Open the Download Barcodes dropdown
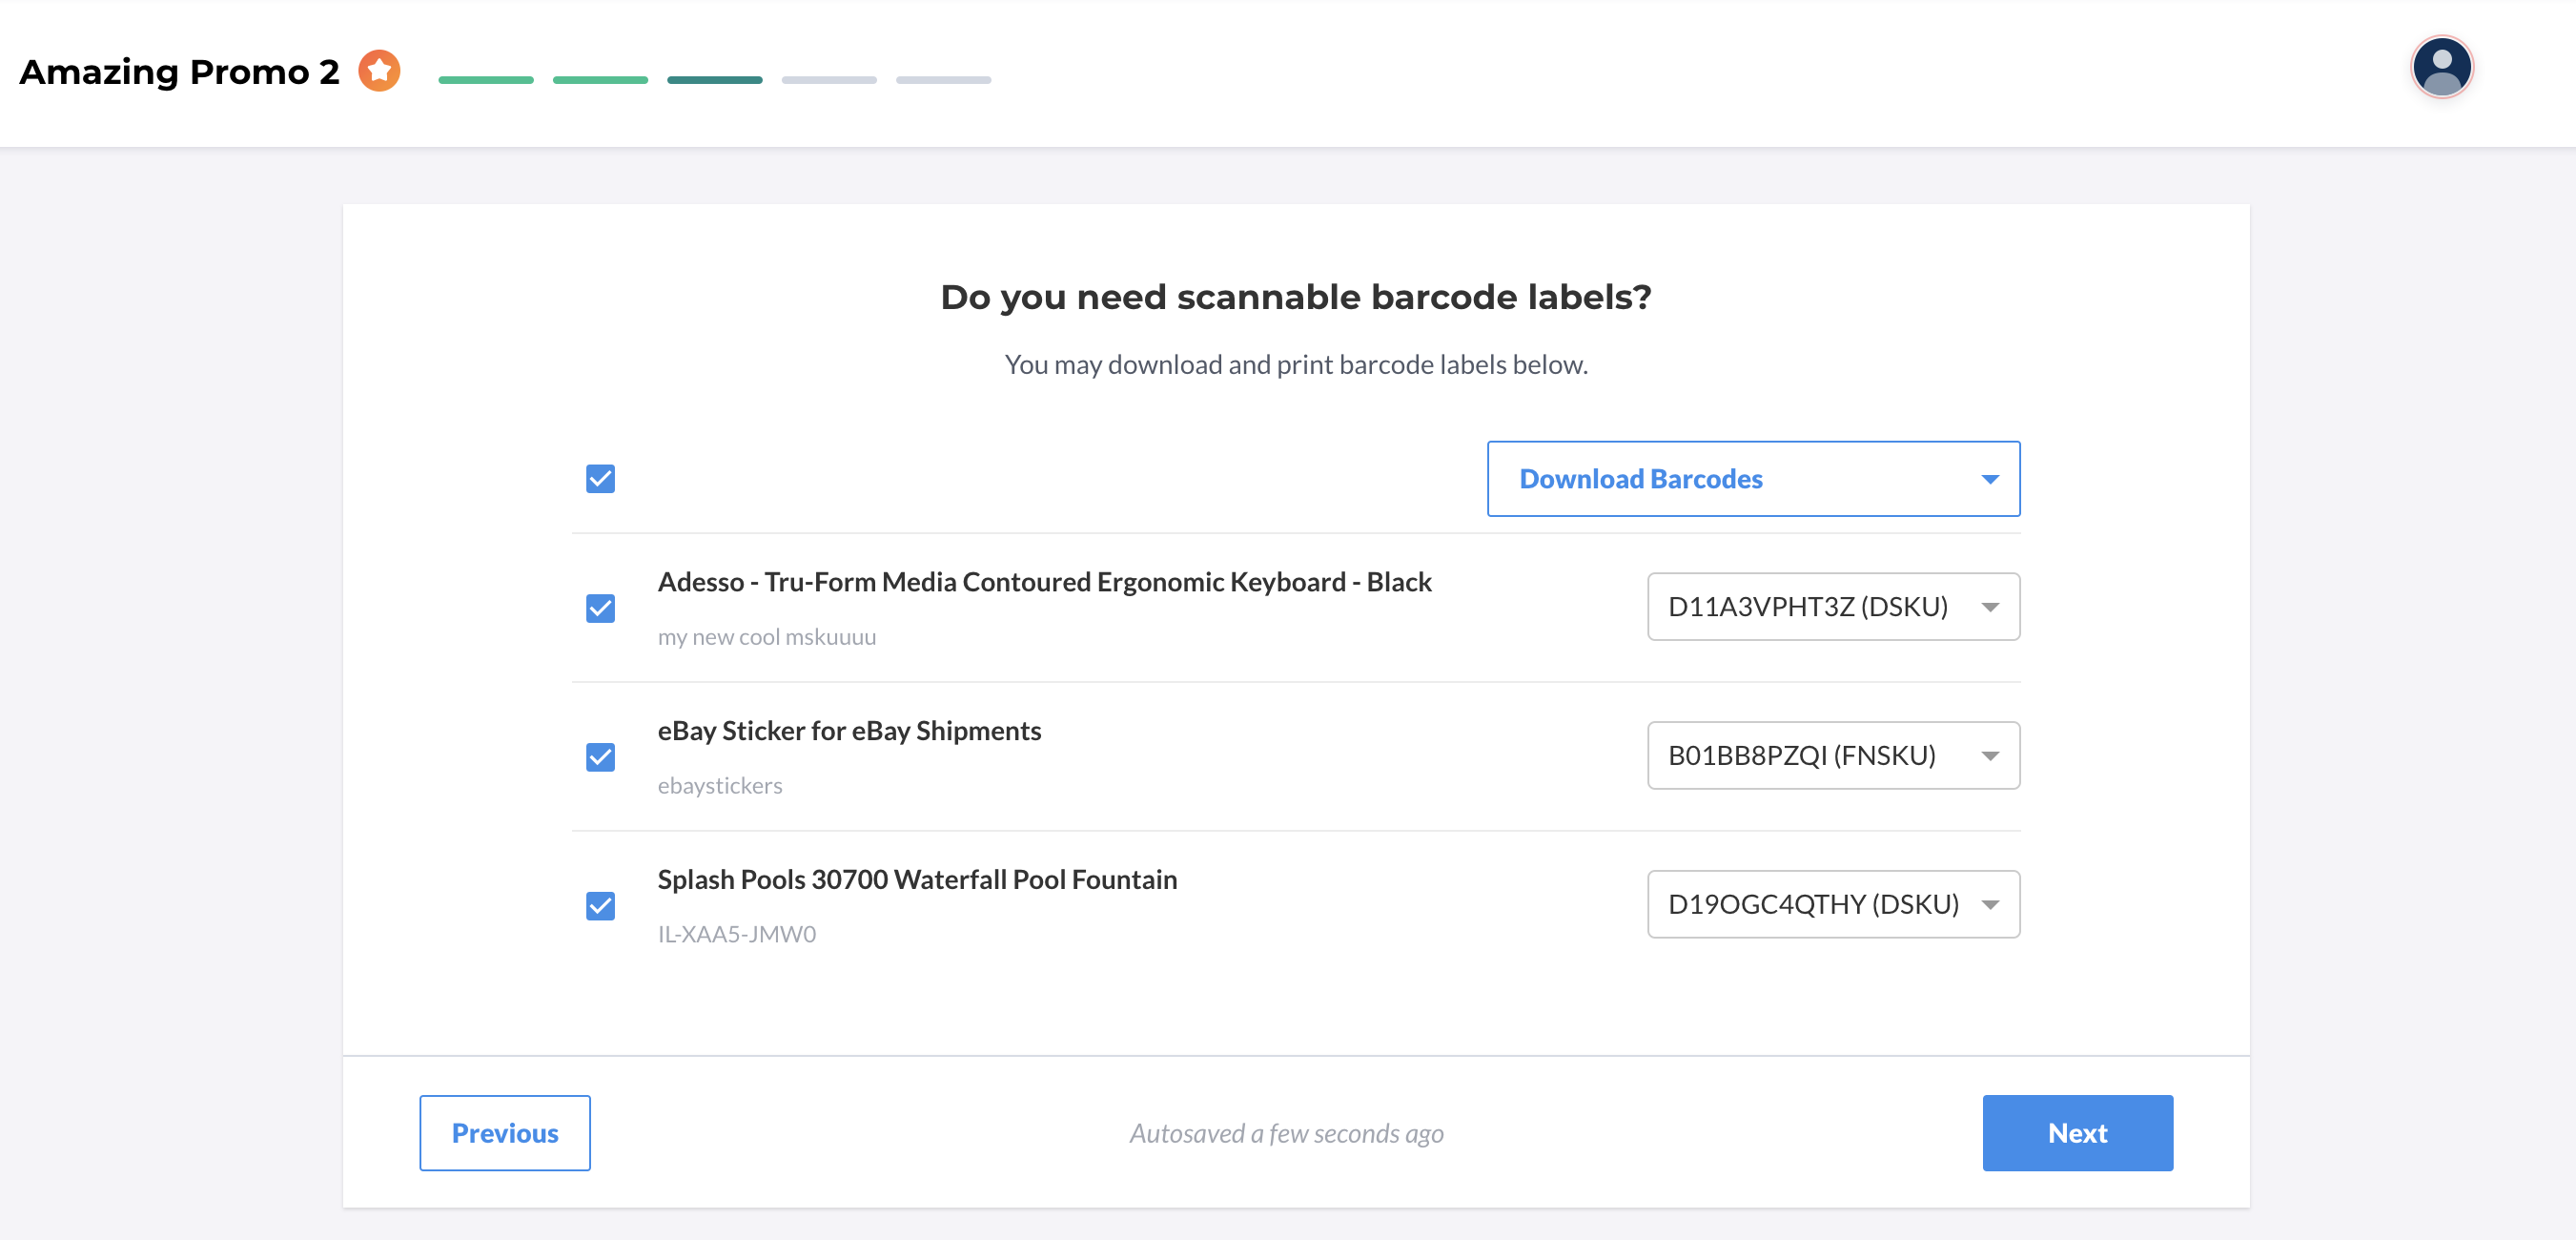Viewport: 2576px width, 1240px height. (x=1753, y=479)
